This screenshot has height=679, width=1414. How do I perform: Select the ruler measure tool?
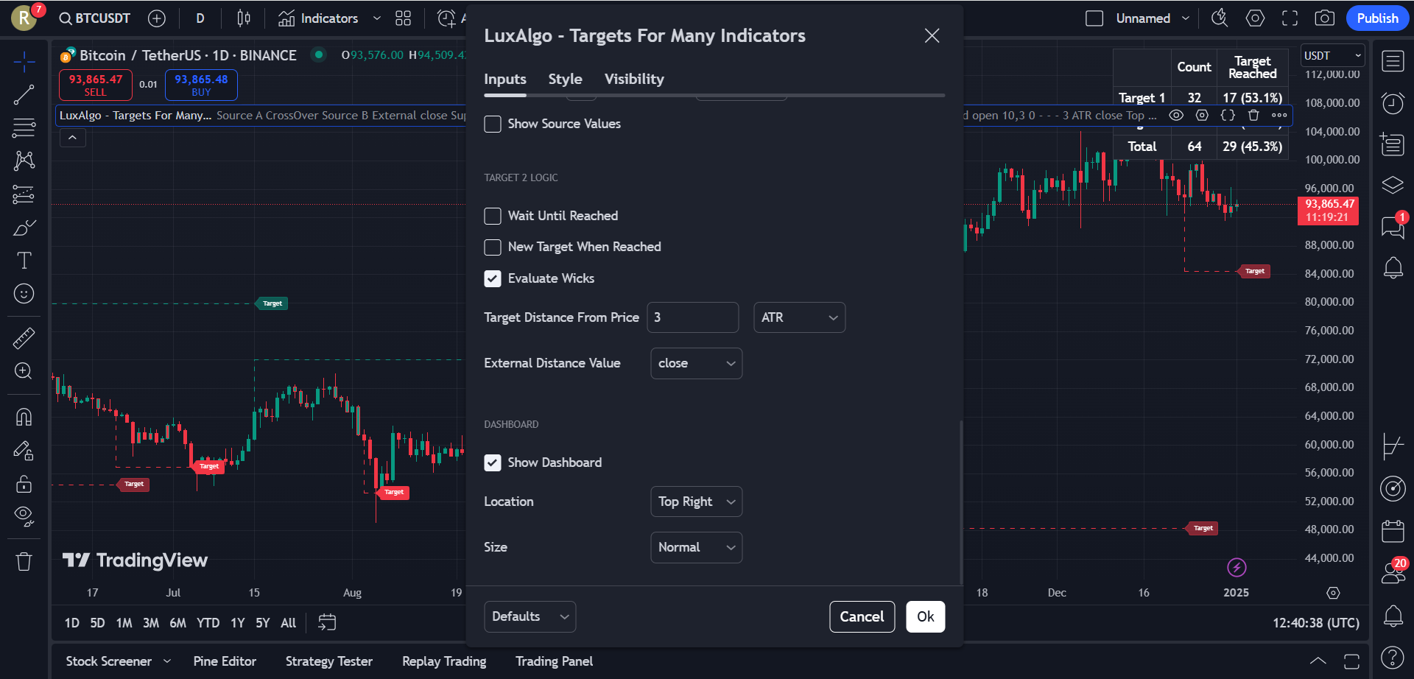pyautogui.click(x=24, y=338)
